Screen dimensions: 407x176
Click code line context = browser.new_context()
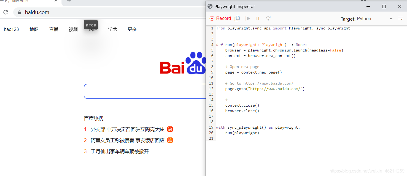(x=260, y=56)
